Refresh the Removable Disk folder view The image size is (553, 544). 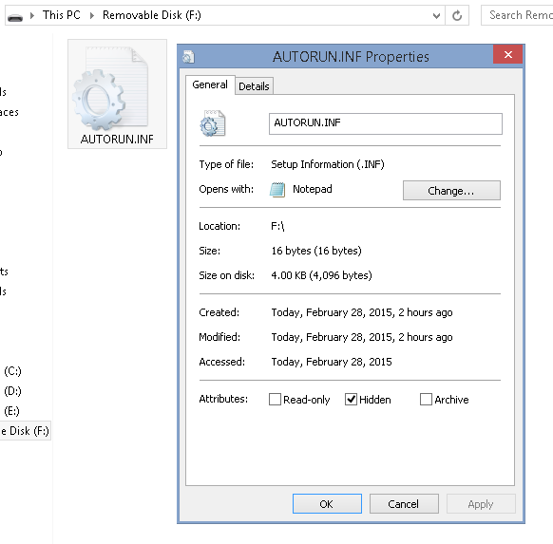pos(457,15)
